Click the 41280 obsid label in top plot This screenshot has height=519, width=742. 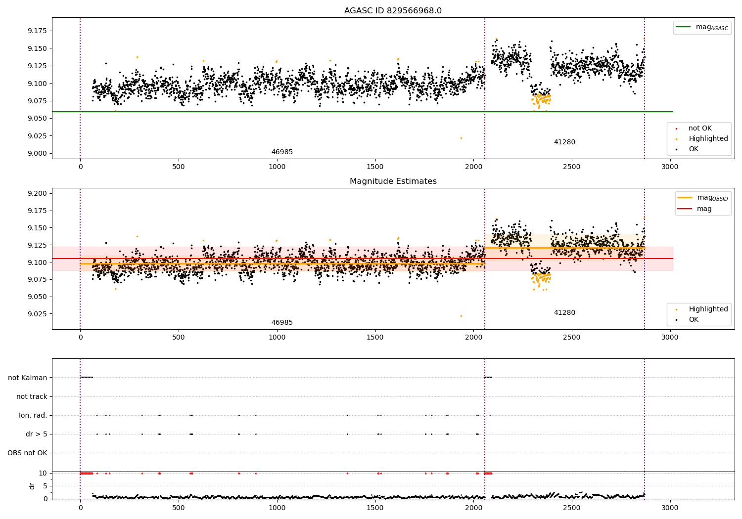(x=564, y=142)
